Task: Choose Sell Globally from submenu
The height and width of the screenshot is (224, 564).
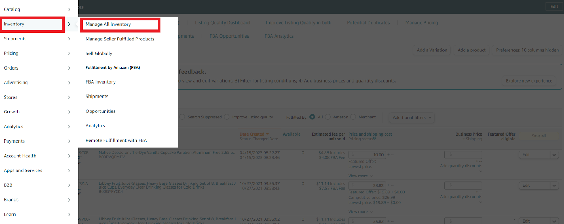Action: [99, 53]
